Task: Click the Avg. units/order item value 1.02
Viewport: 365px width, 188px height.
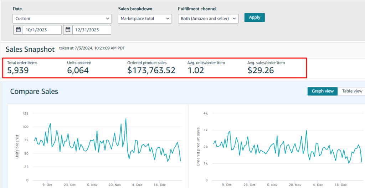Action: [x=196, y=70]
